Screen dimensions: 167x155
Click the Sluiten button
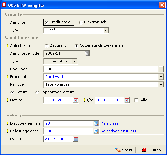tap(152, 150)
